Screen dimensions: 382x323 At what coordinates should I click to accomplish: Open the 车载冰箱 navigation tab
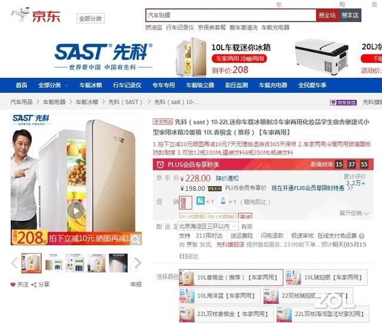click(x=90, y=85)
